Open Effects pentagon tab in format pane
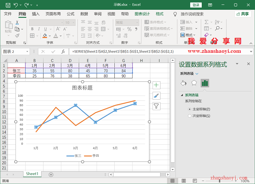The image size is (255, 184). pyautogui.click(x=194, y=83)
